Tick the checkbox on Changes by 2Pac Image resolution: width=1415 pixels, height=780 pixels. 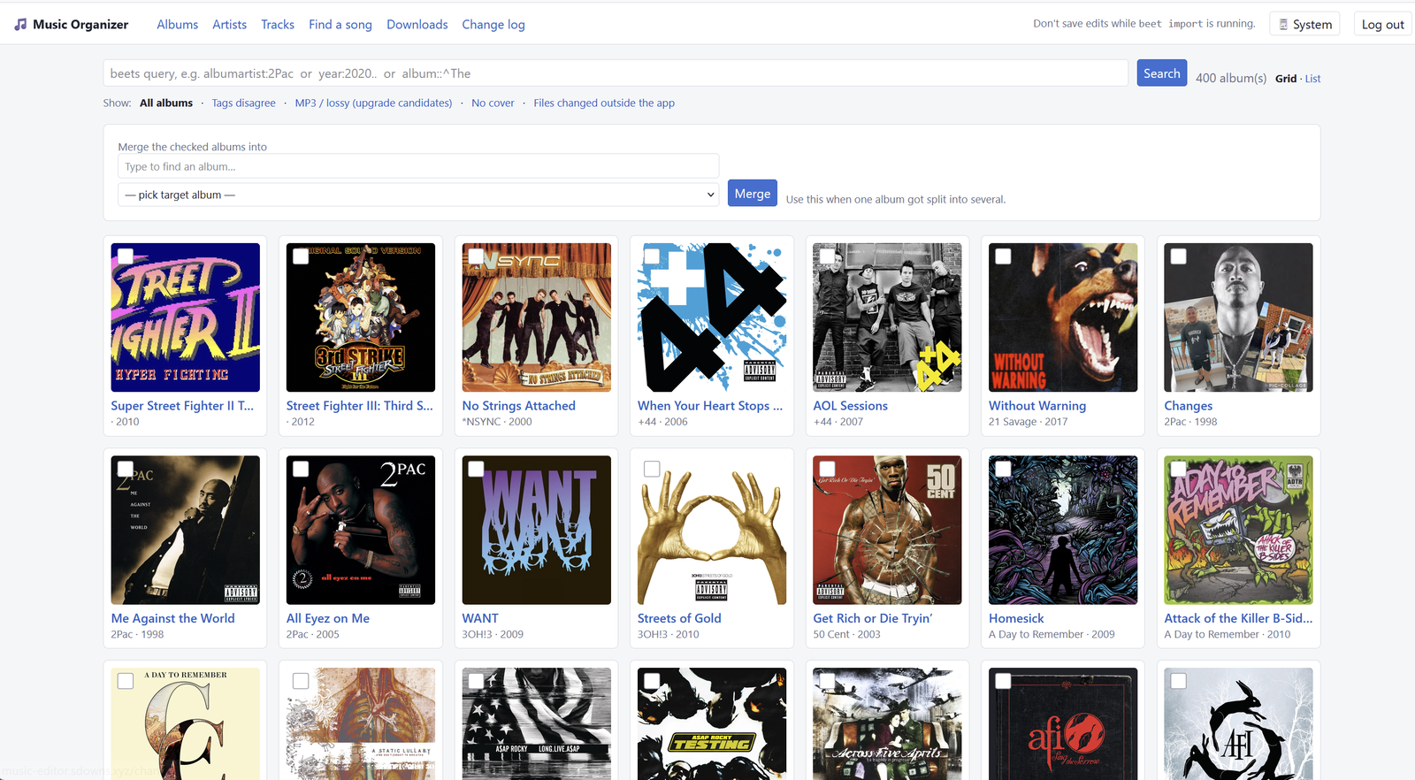coord(1179,256)
